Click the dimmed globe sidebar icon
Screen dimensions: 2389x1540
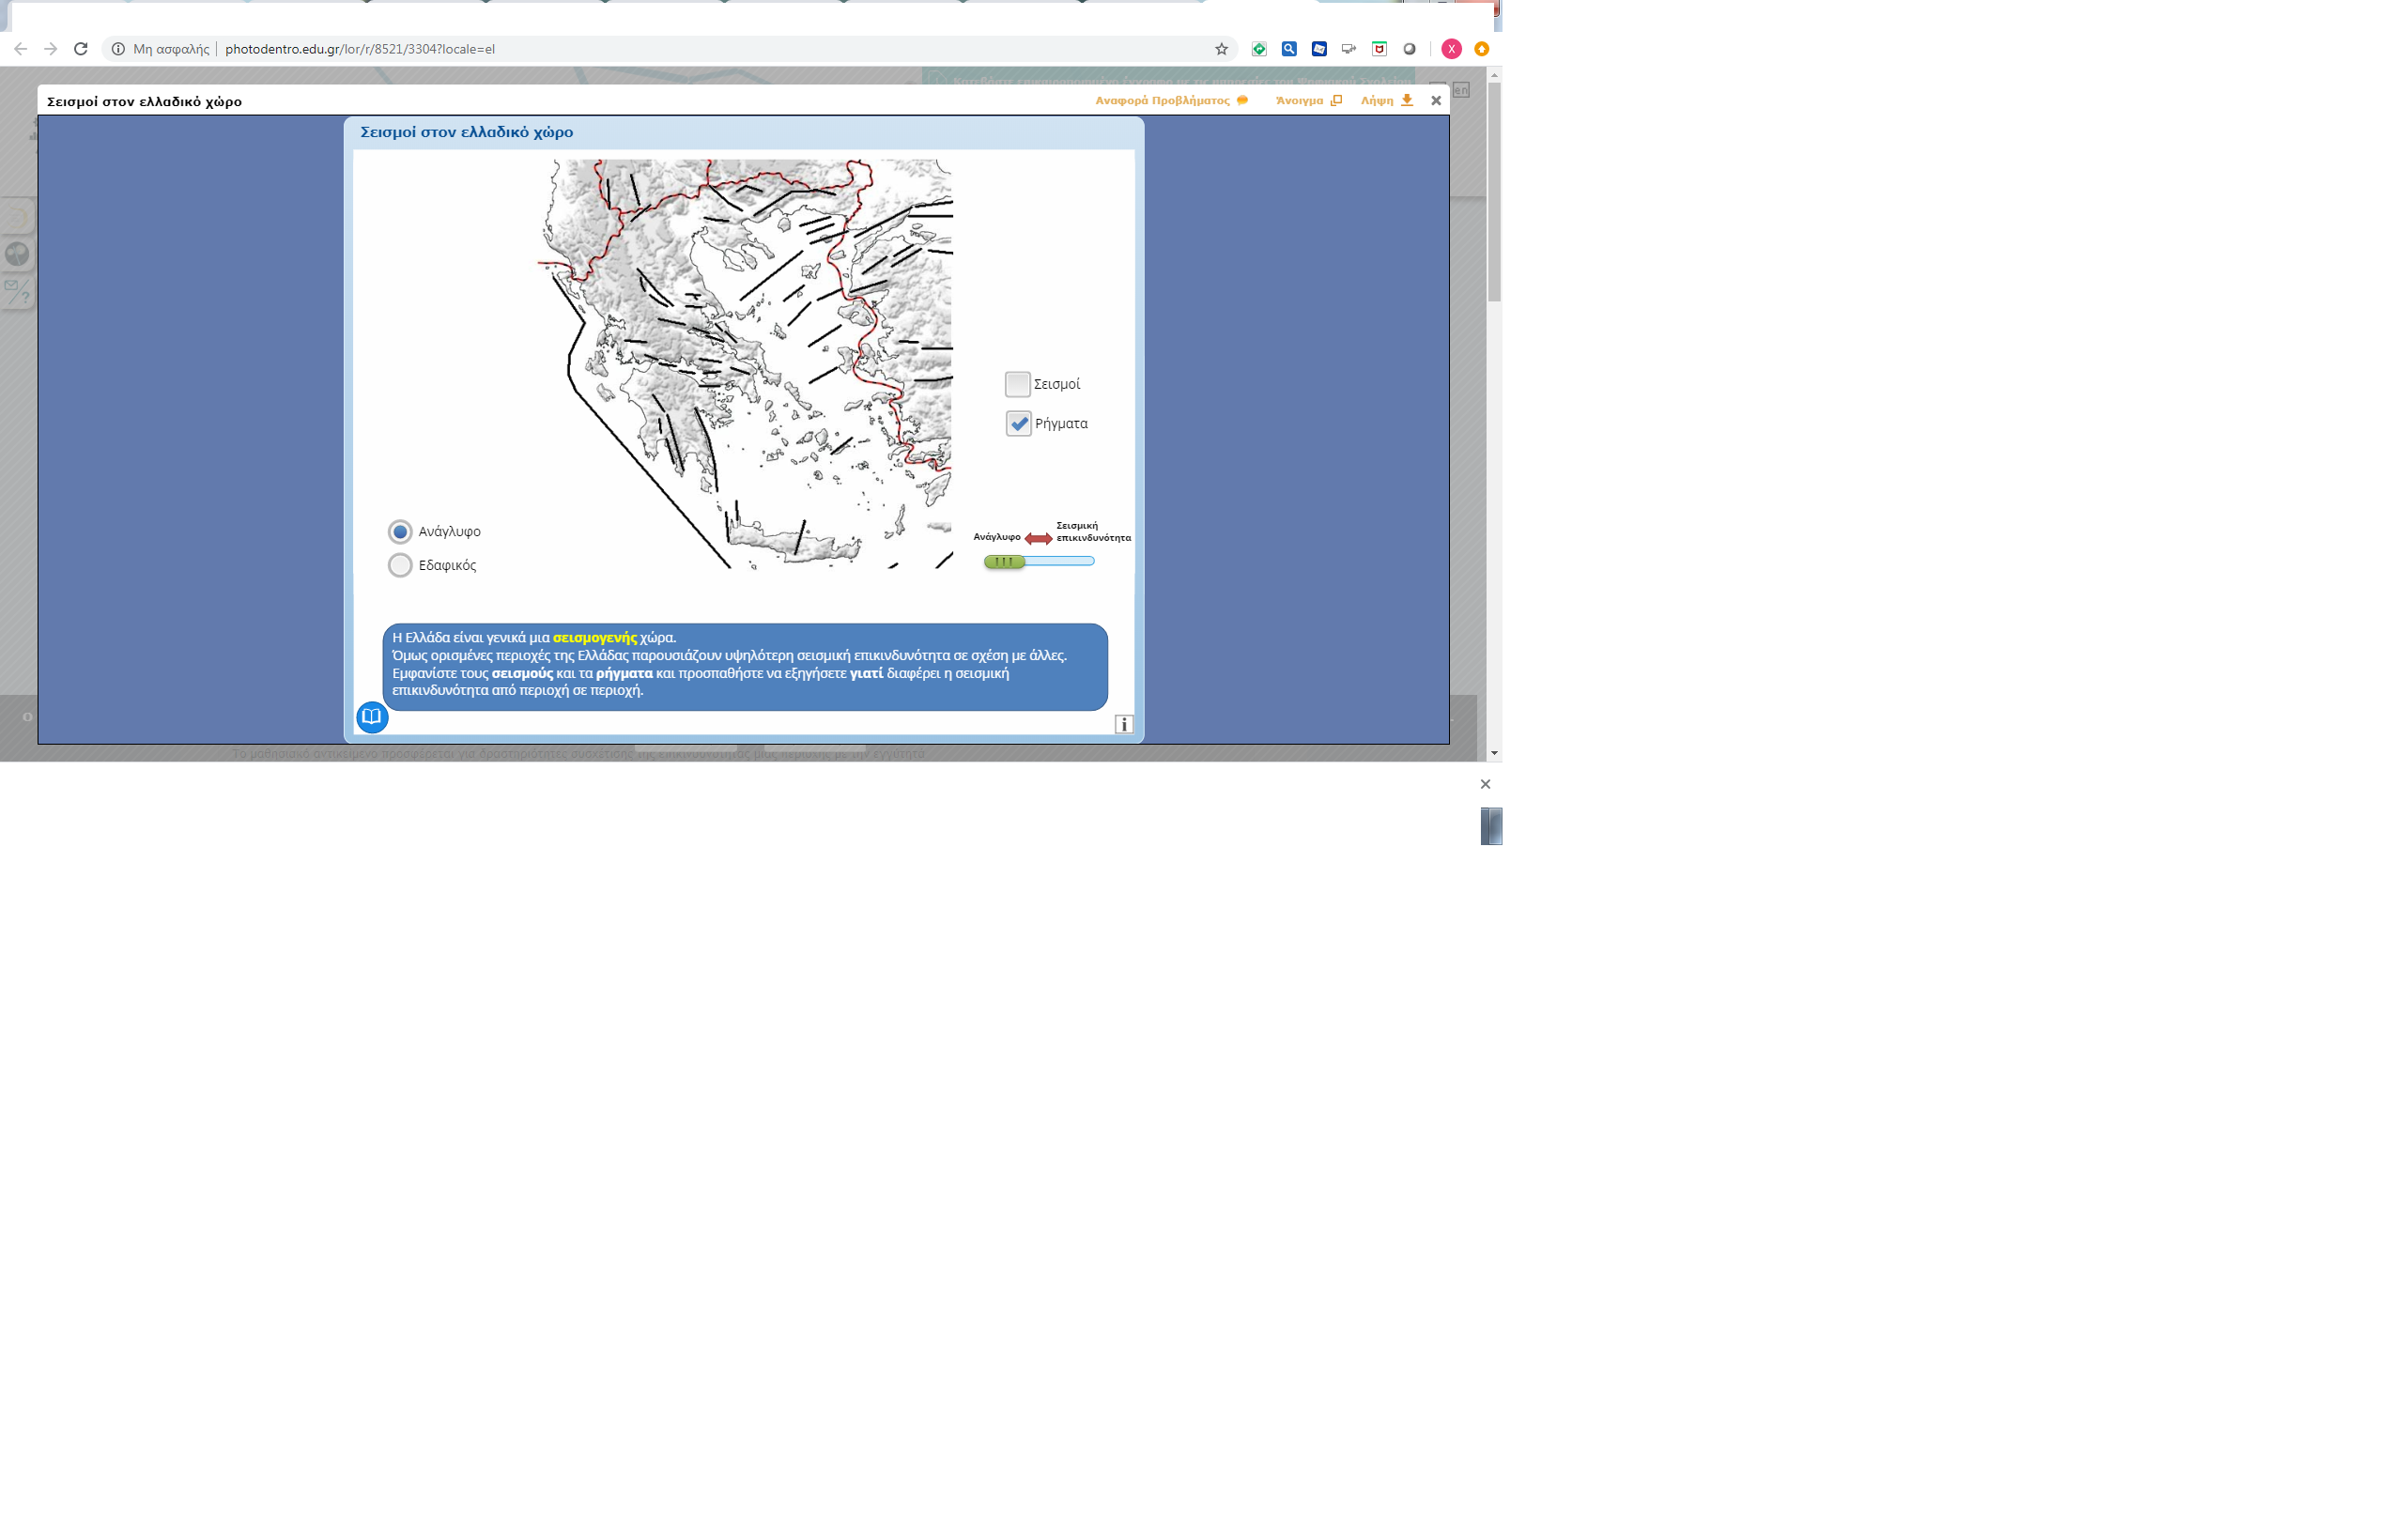(17, 254)
